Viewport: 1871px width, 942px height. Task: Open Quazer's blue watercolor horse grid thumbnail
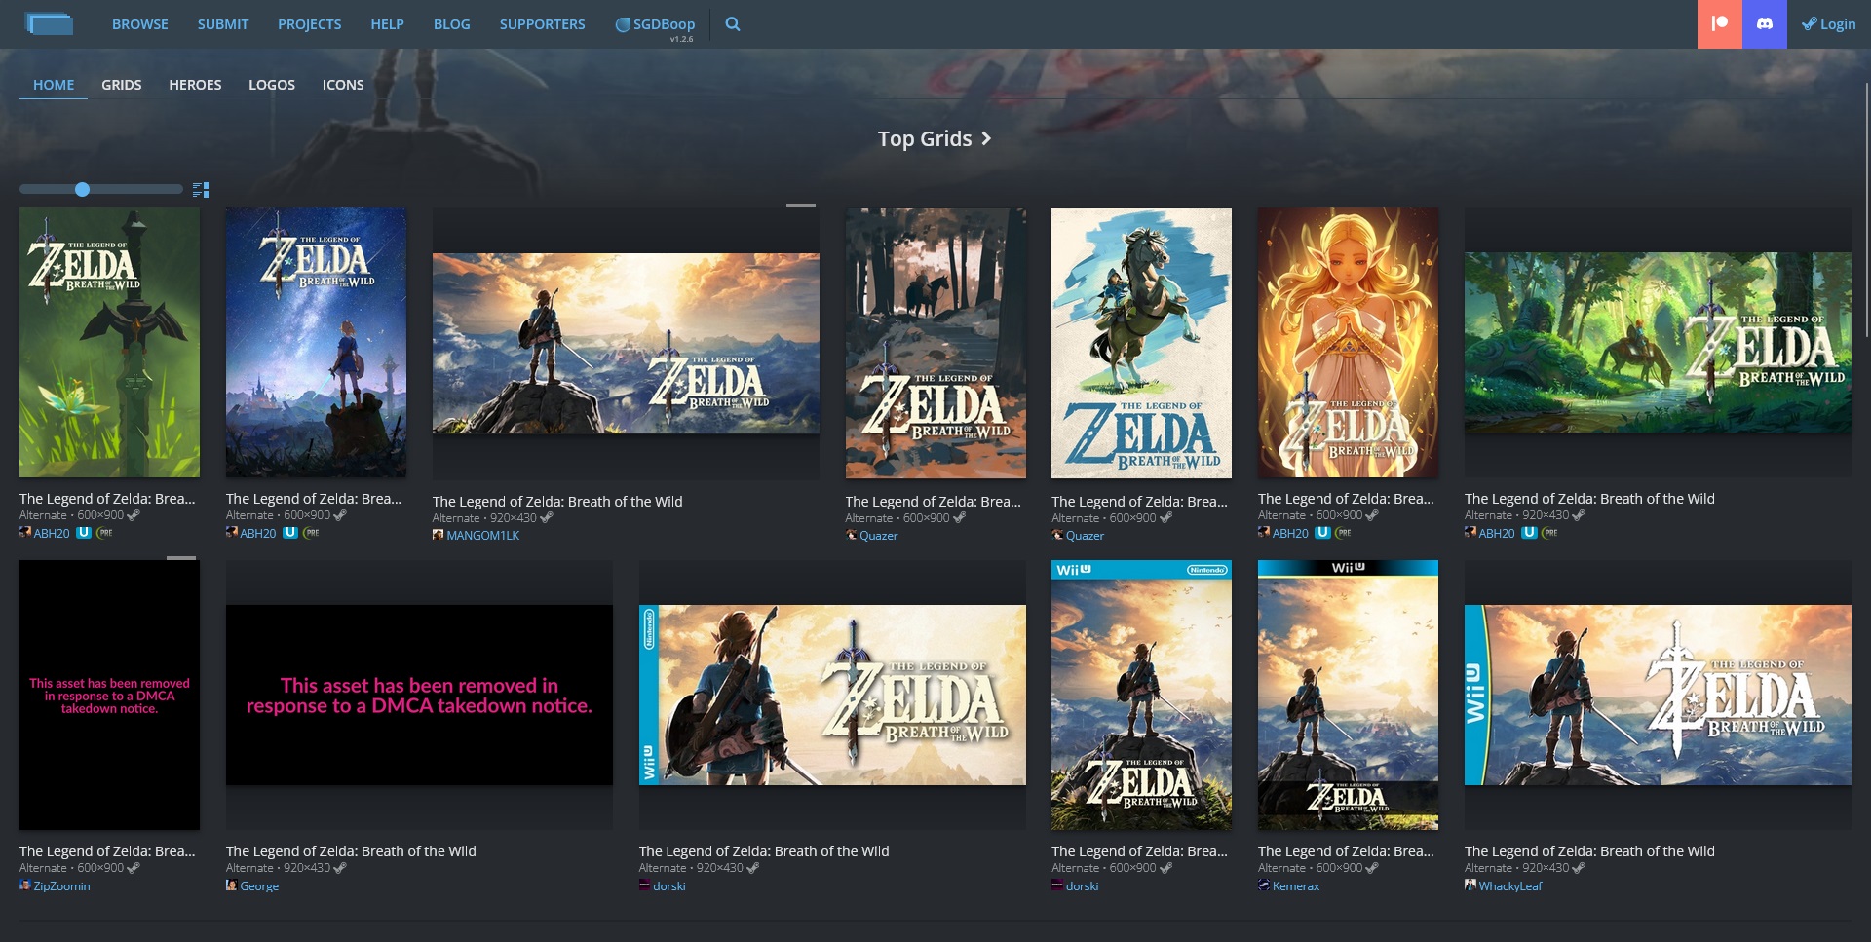(1141, 343)
